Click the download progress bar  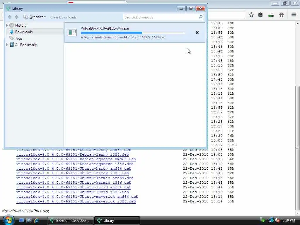tap(133, 33)
